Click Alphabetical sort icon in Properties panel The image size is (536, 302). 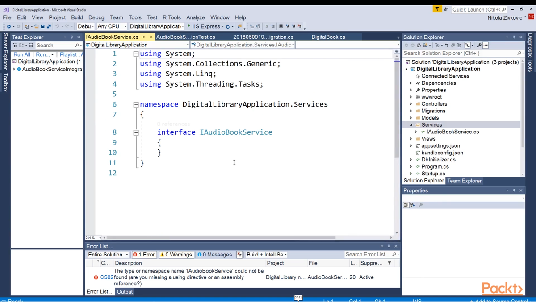(413, 205)
